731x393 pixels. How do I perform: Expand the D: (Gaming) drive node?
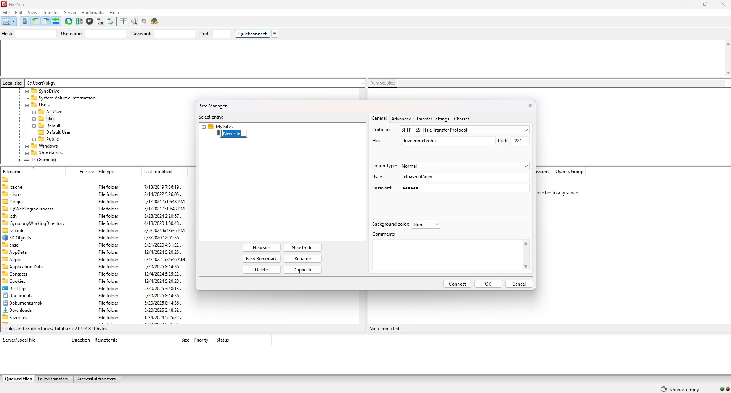pos(20,160)
